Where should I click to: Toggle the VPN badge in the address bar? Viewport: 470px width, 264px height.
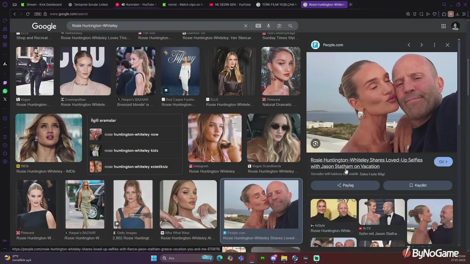tap(37, 14)
